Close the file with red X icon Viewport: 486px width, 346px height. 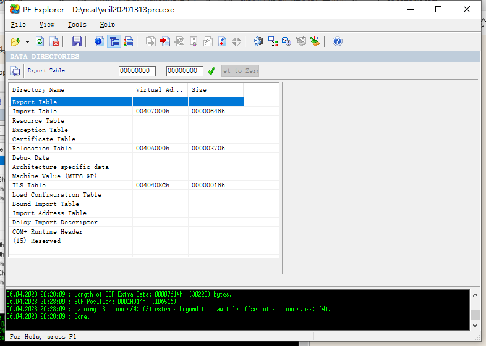(x=54, y=41)
